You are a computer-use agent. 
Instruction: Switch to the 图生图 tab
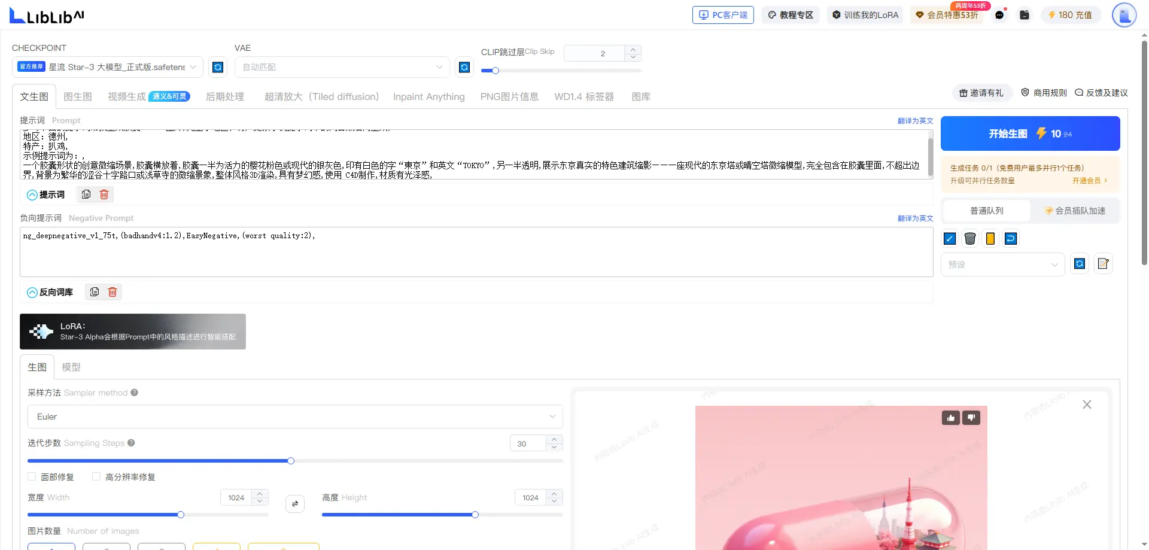pos(78,96)
